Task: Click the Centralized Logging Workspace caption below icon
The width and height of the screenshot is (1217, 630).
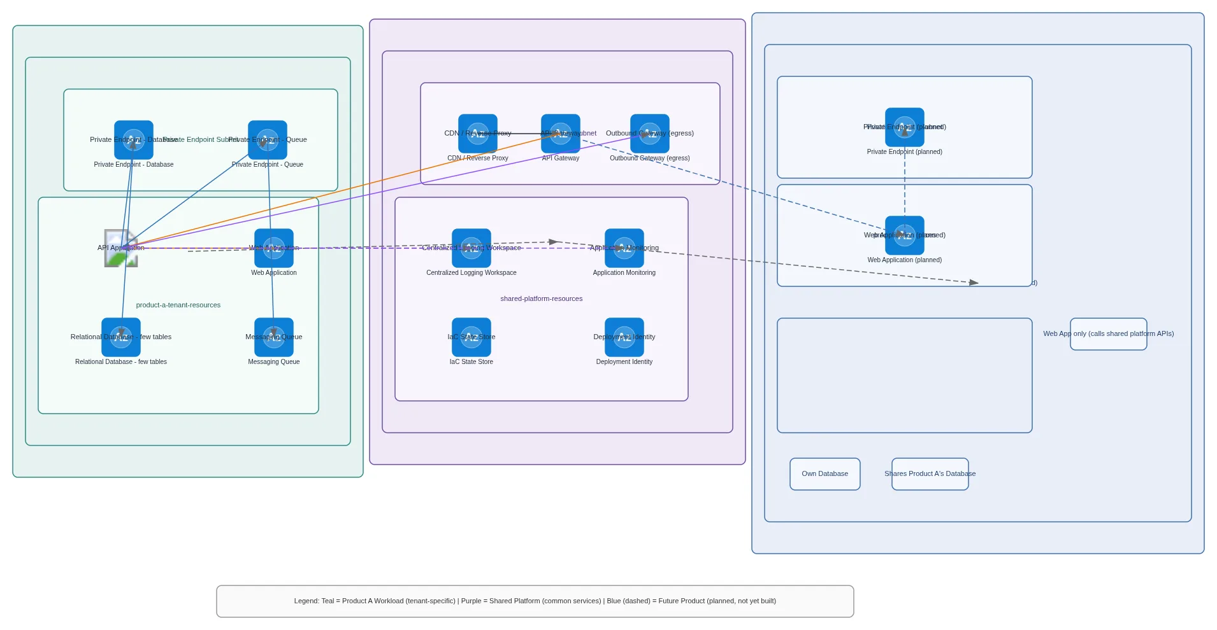Action: point(472,273)
